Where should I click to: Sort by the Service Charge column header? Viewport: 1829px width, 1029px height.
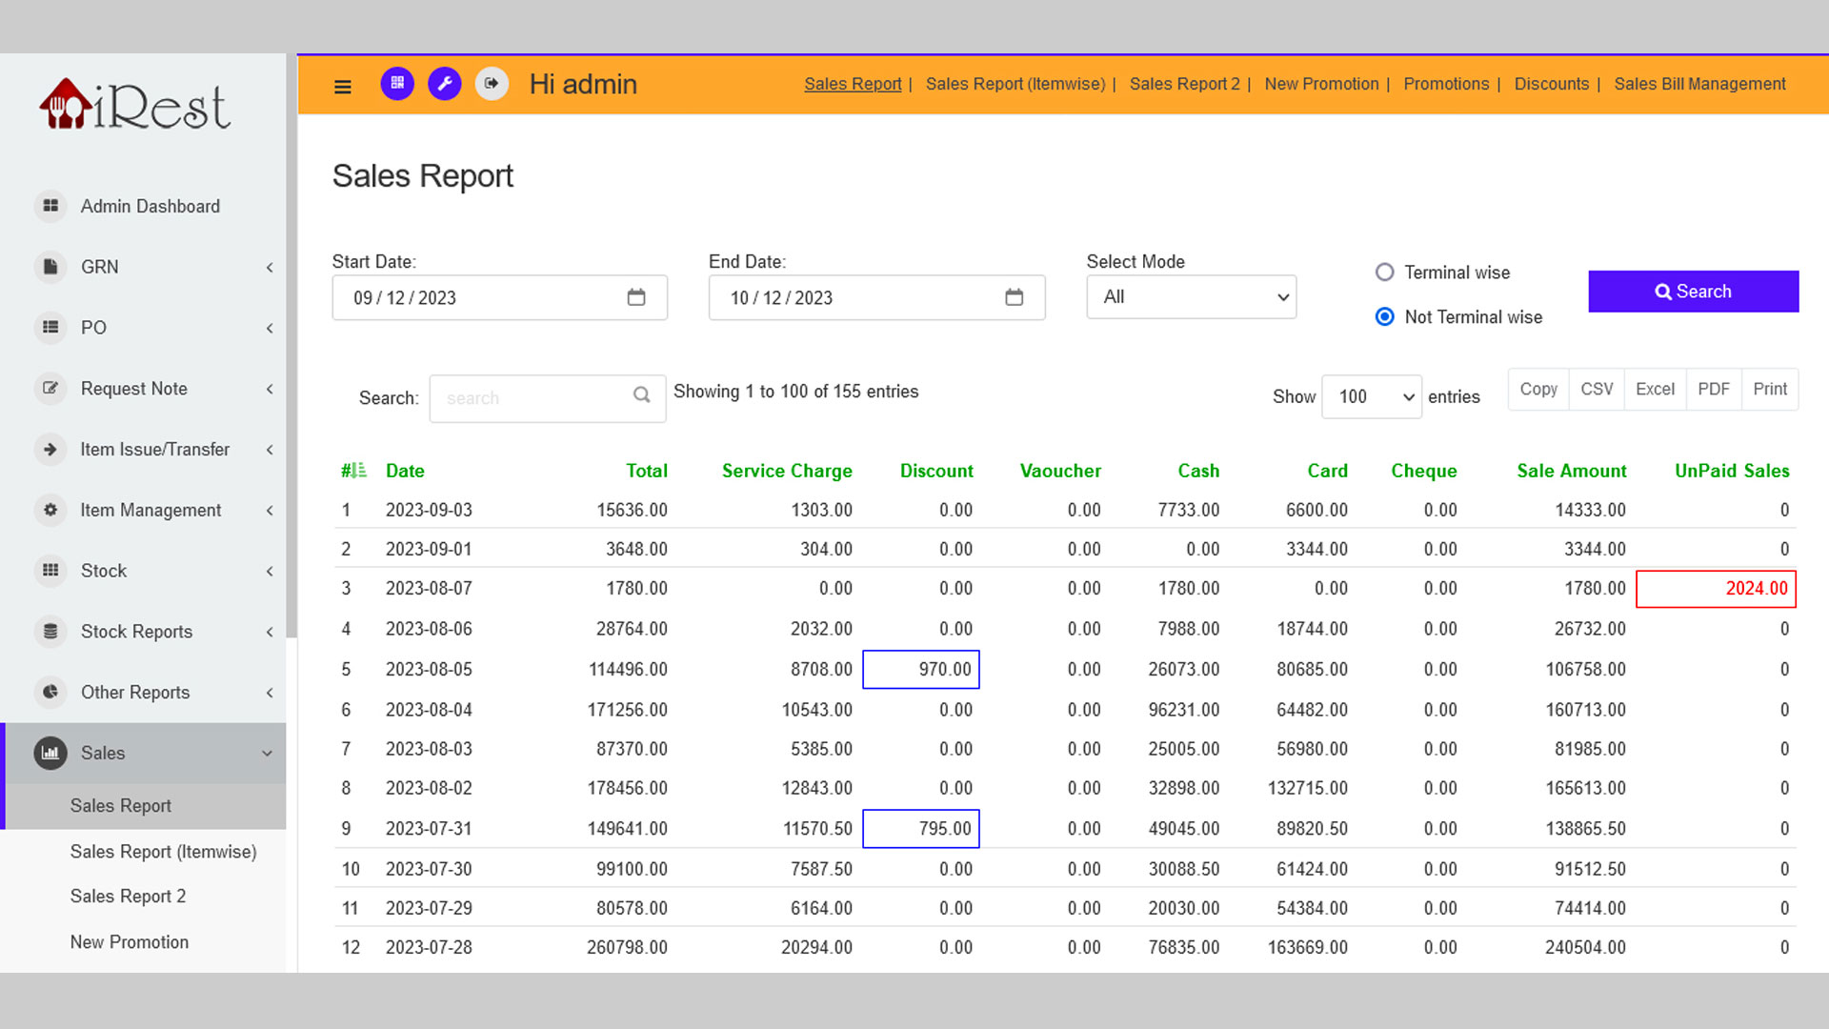tap(787, 471)
